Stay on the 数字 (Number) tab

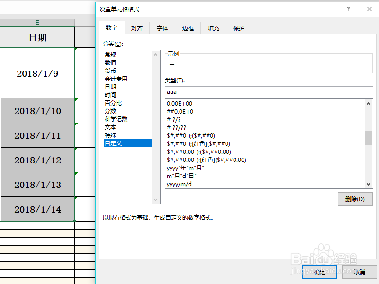111,28
